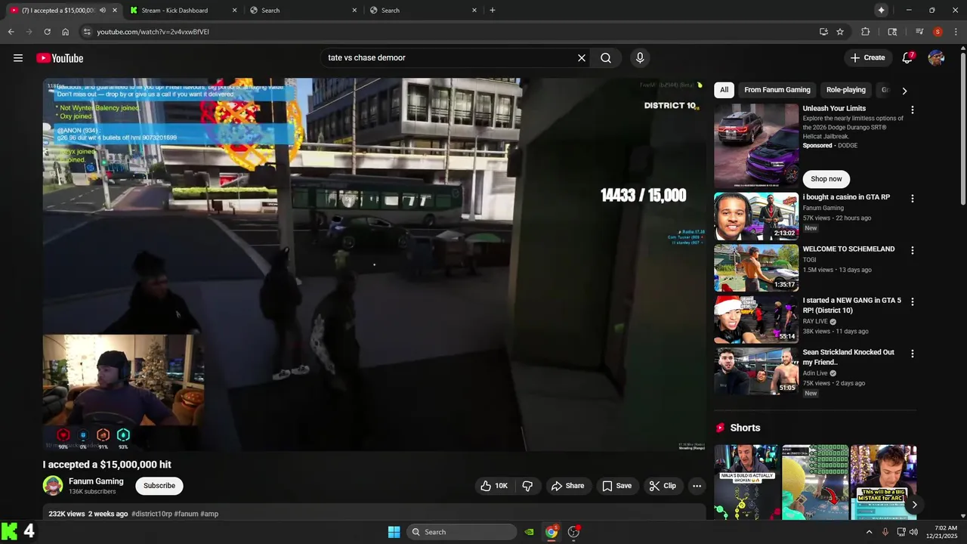
Task: Open the Fanum Gaming channel name link
Action: 96,481
